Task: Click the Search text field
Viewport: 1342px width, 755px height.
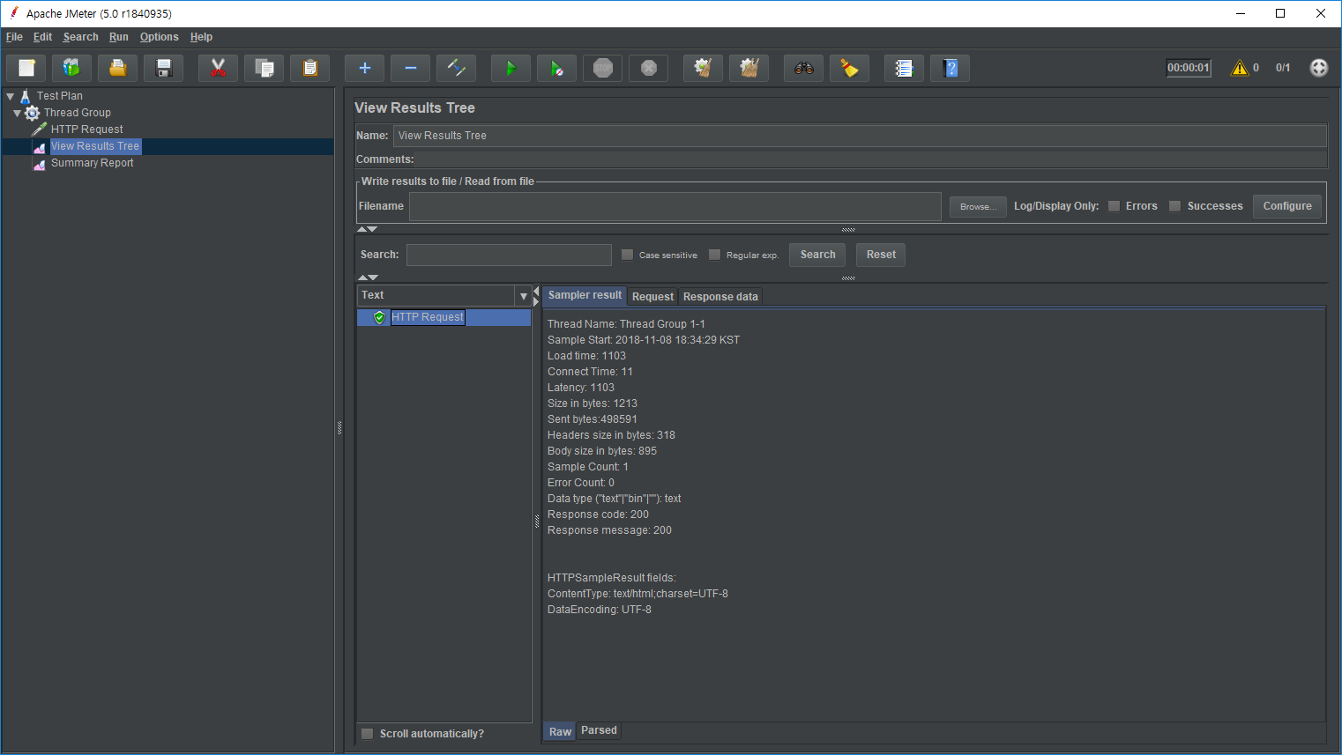Action: 509,255
